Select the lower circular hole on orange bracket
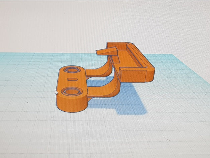This screenshot has width=210, height=158. coord(72,92)
